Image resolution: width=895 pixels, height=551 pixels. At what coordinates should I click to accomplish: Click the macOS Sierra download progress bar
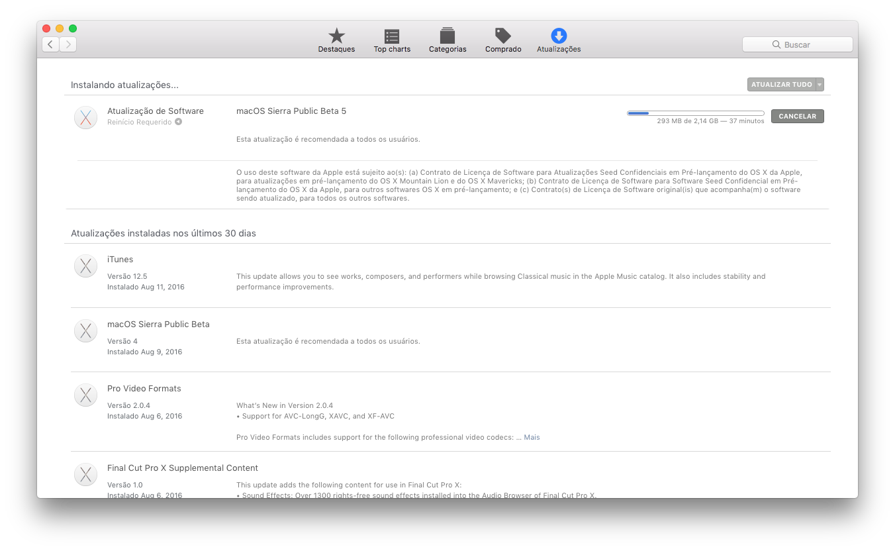coord(696,113)
